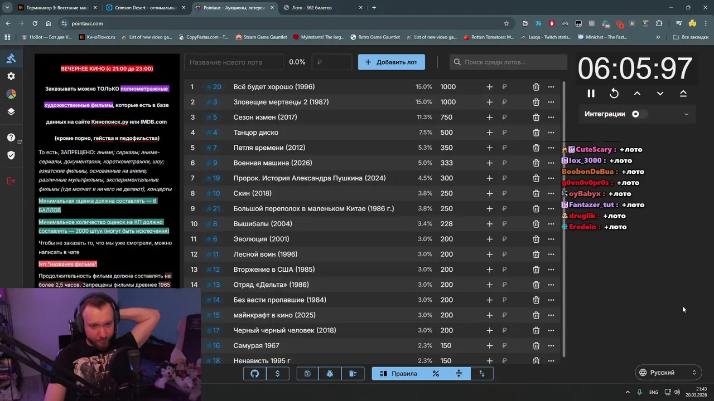Open the auction gavel icon in sidebar
Viewport: 714px width, 401px height.
coord(11,58)
